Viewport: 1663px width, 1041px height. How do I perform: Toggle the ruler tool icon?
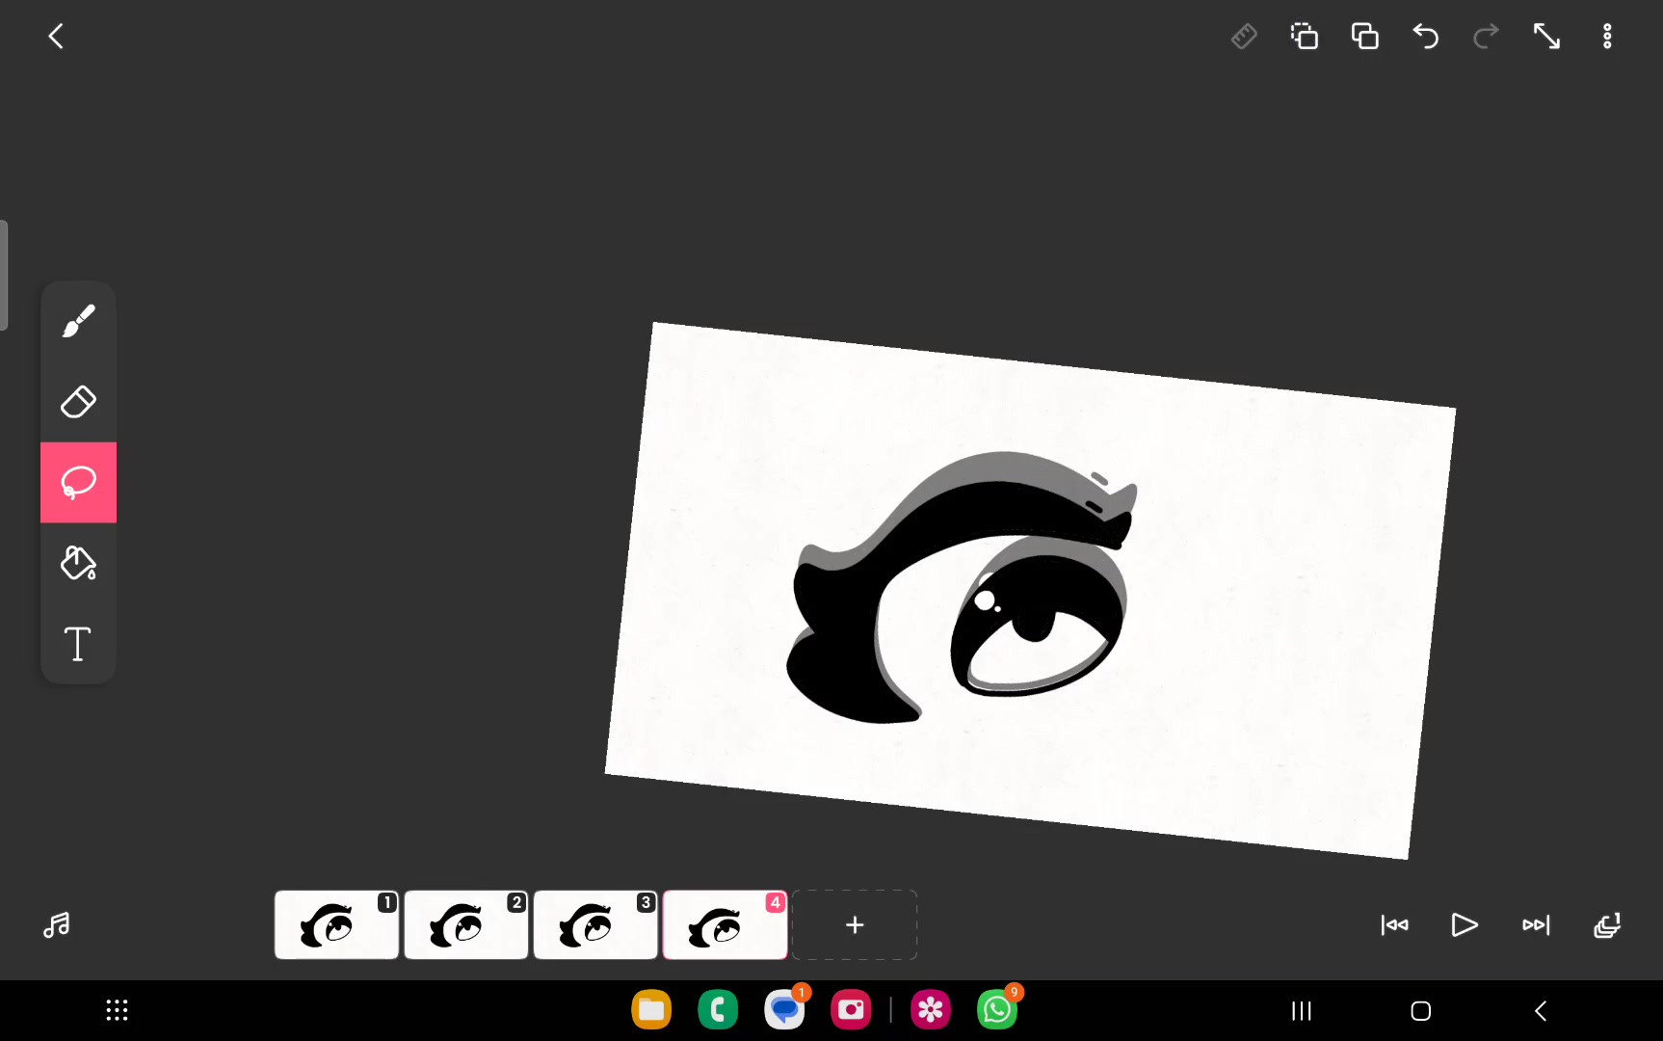tap(1244, 37)
